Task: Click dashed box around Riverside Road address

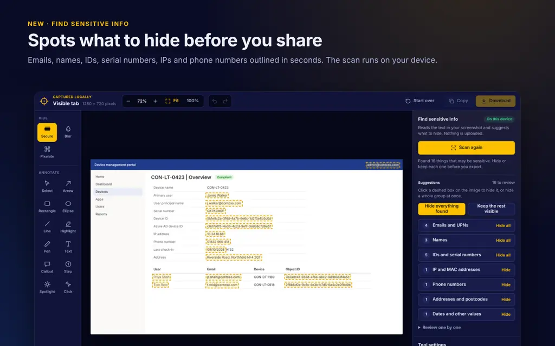Action: (234, 257)
